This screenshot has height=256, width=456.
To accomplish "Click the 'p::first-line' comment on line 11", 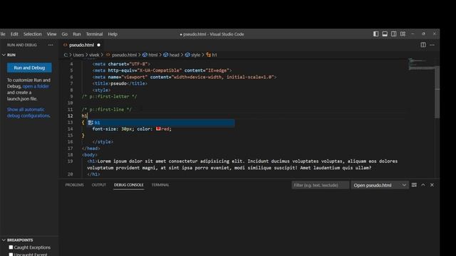I will pos(107,110).
